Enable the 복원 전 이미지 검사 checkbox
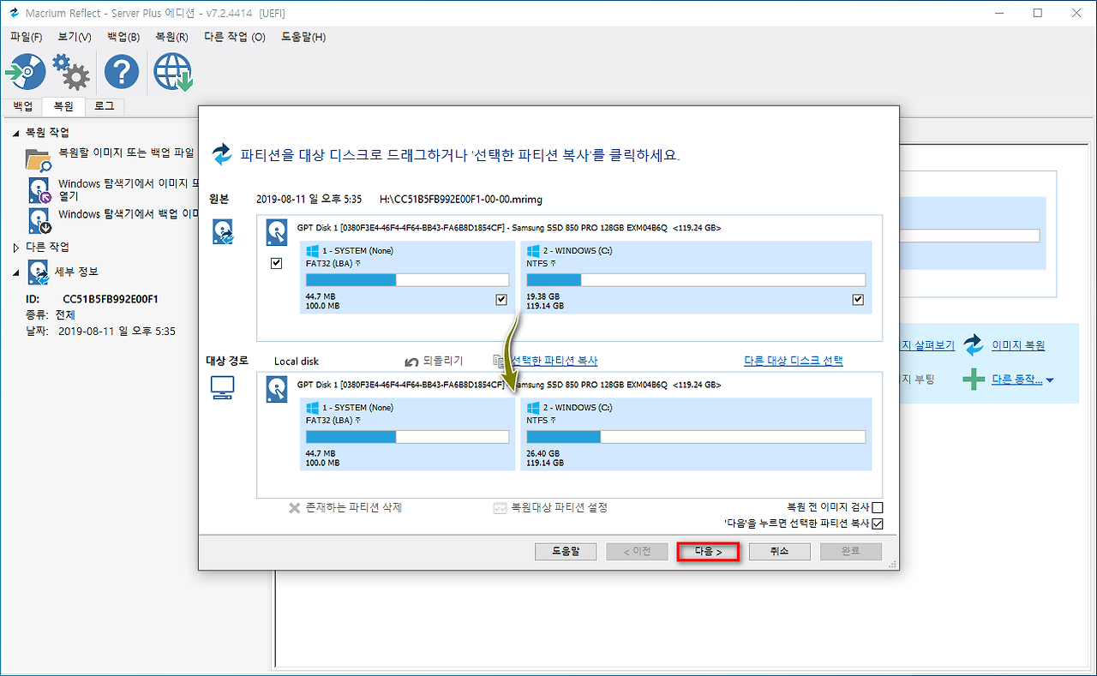Image resolution: width=1097 pixels, height=676 pixels. 877,508
